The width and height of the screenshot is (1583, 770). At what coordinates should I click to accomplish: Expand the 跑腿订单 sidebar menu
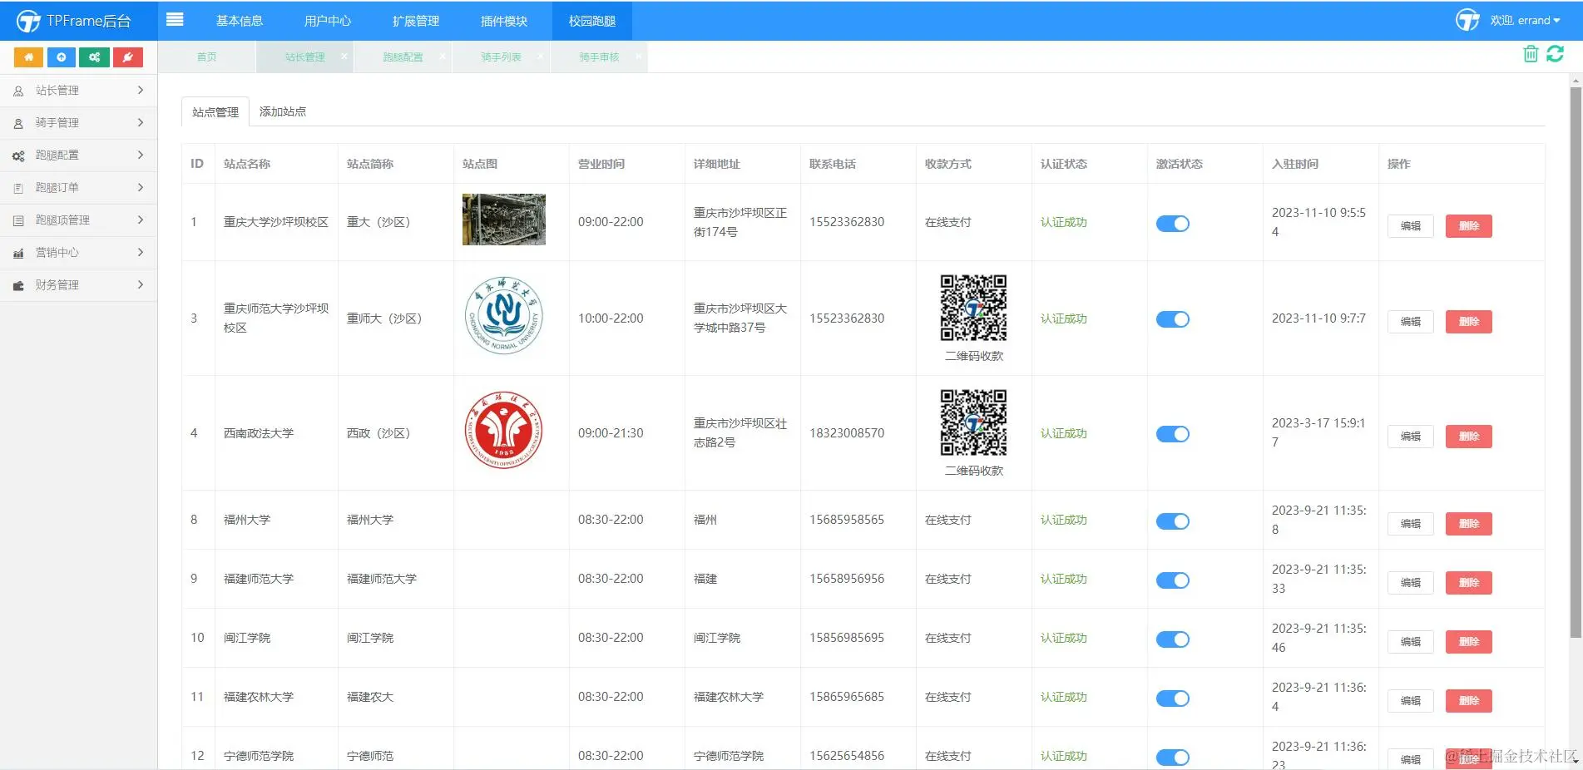tap(78, 188)
